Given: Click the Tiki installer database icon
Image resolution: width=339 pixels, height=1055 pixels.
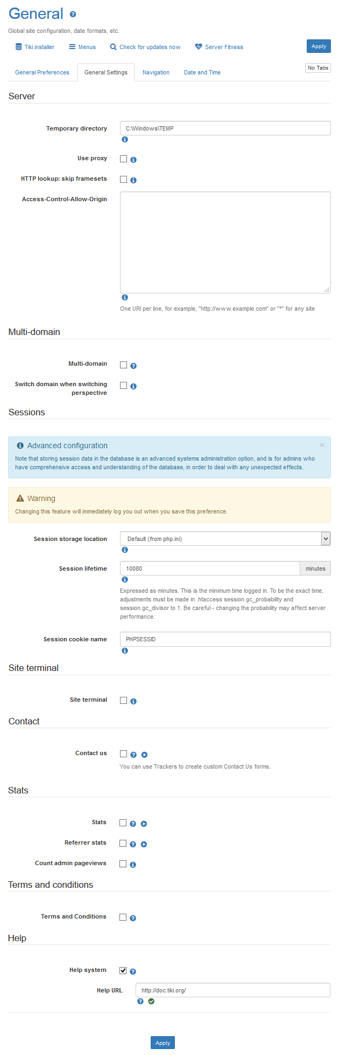Looking at the screenshot, I should point(19,47).
